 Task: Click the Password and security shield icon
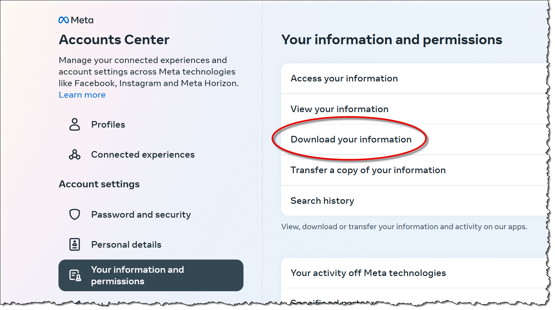pos(75,214)
